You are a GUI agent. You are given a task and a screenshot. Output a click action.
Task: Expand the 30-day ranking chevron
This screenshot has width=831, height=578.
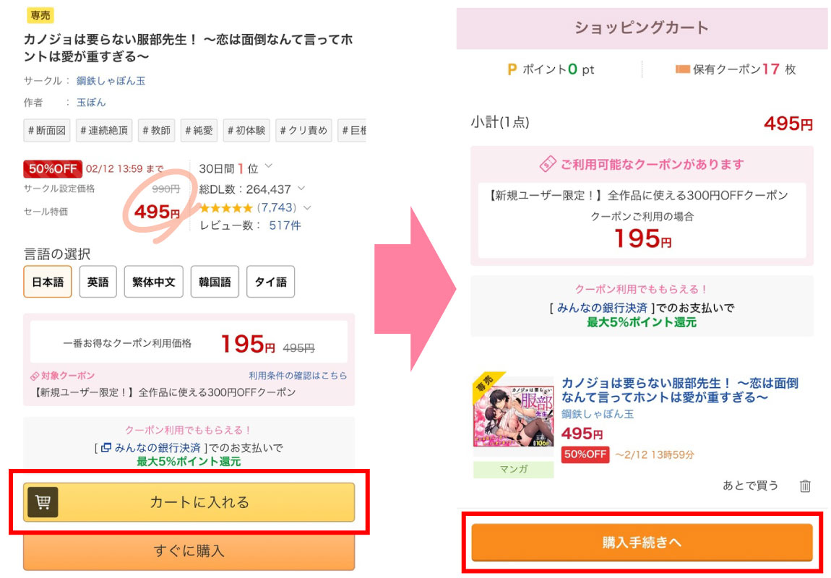pyautogui.click(x=269, y=167)
